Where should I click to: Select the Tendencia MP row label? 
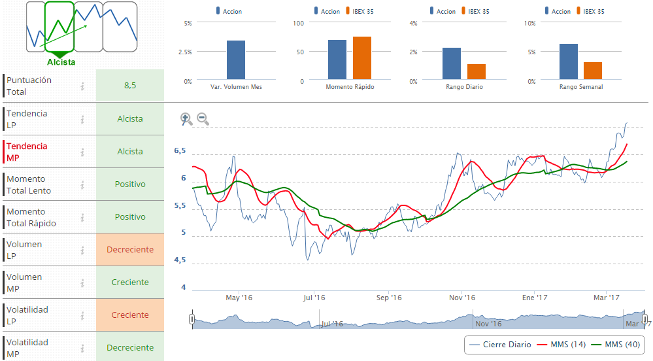click(x=27, y=152)
